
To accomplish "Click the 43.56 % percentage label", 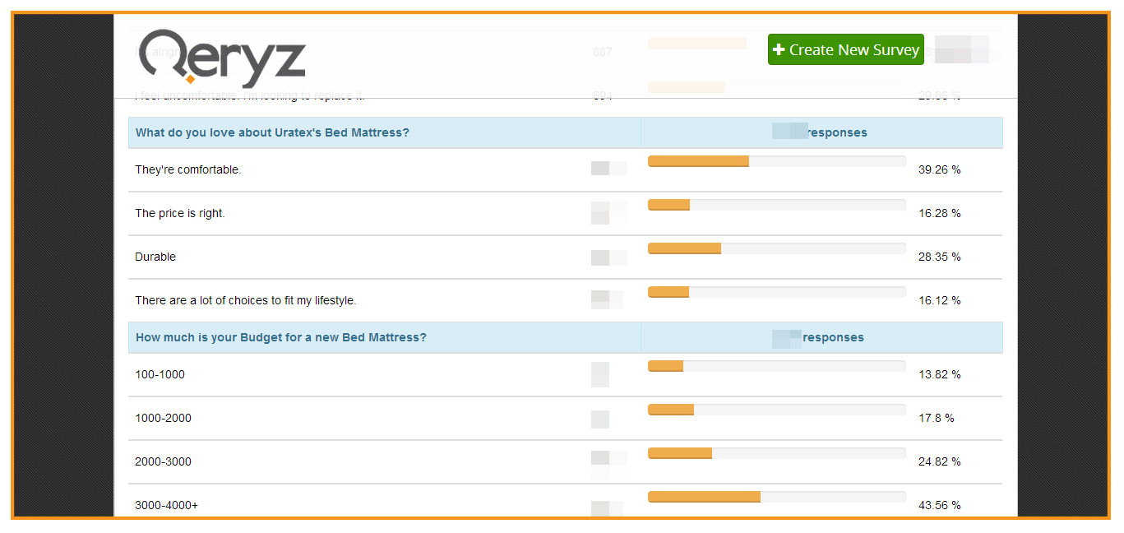I will (939, 504).
